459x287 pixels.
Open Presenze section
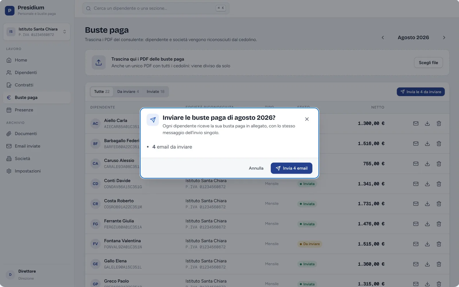click(x=37, y=110)
